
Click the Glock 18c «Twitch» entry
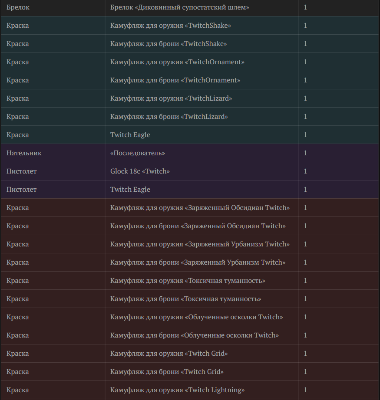click(140, 171)
